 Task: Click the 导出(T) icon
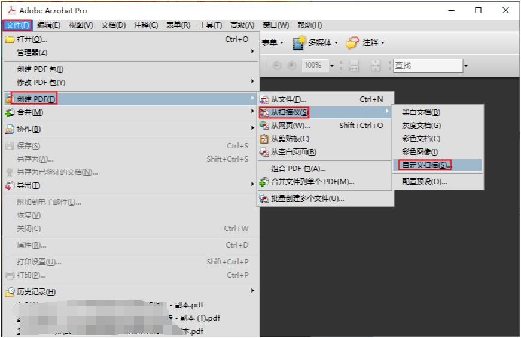[x=10, y=185]
